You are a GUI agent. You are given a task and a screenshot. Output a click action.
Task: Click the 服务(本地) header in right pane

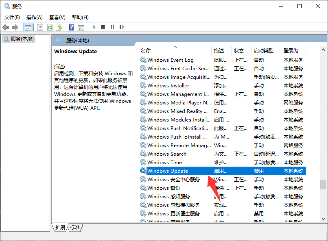[x=77, y=41]
